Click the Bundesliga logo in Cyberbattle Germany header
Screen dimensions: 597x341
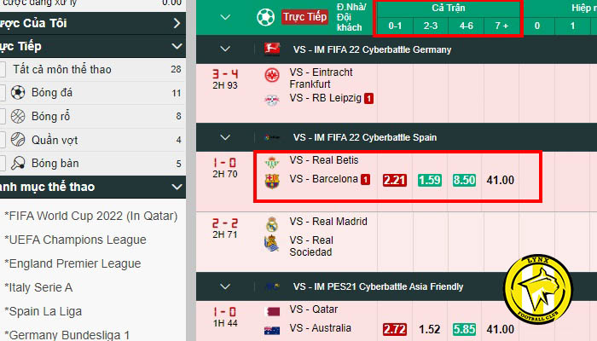point(272,49)
